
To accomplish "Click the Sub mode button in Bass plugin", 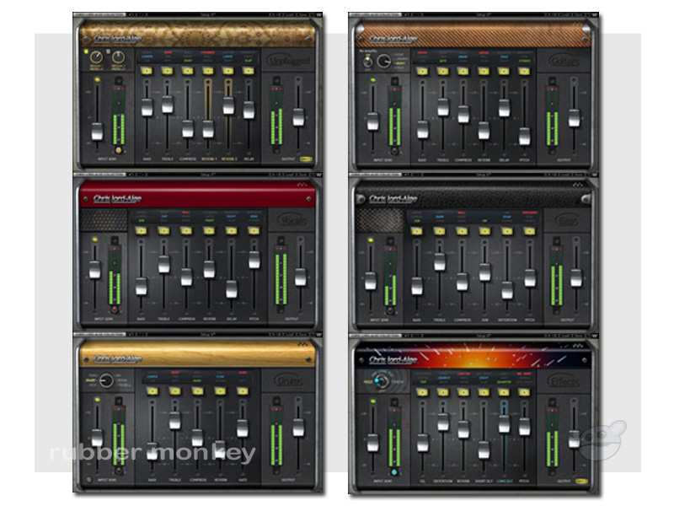I will (x=484, y=231).
